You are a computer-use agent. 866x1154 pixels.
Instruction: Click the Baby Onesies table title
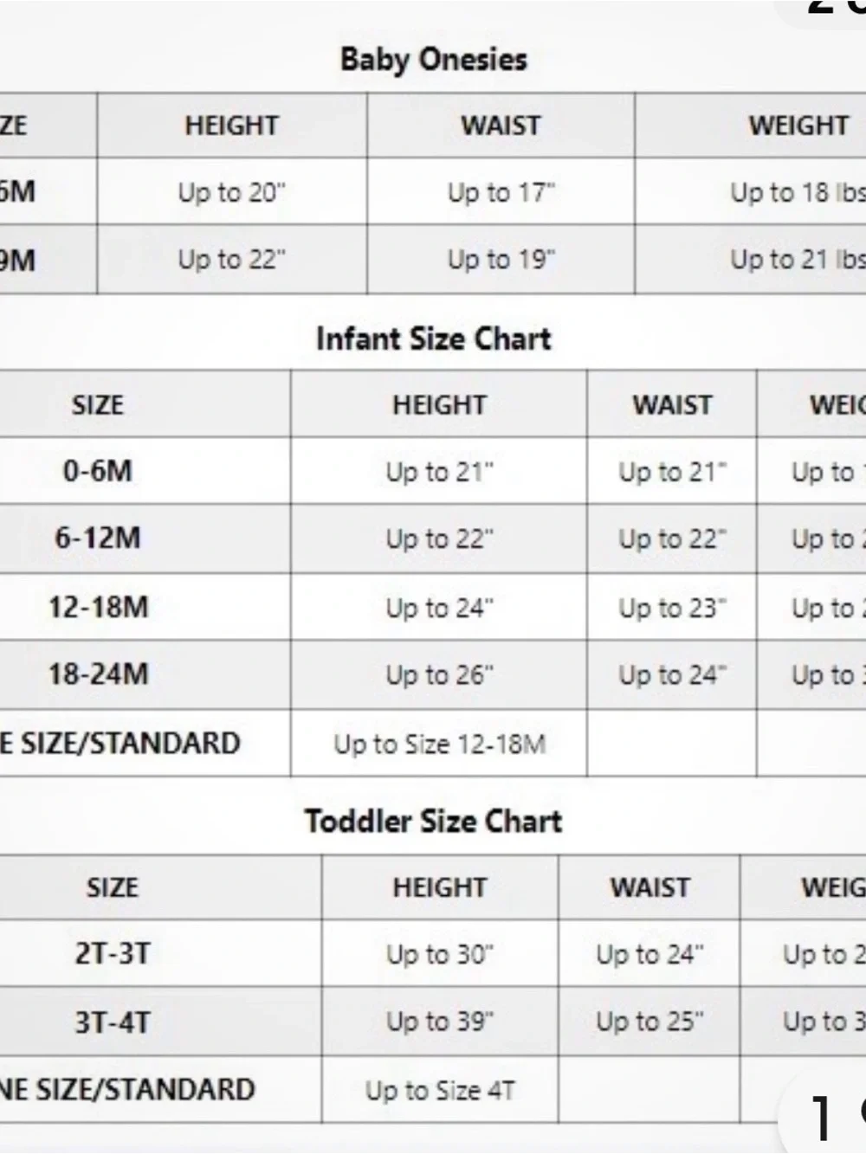click(433, 60)
